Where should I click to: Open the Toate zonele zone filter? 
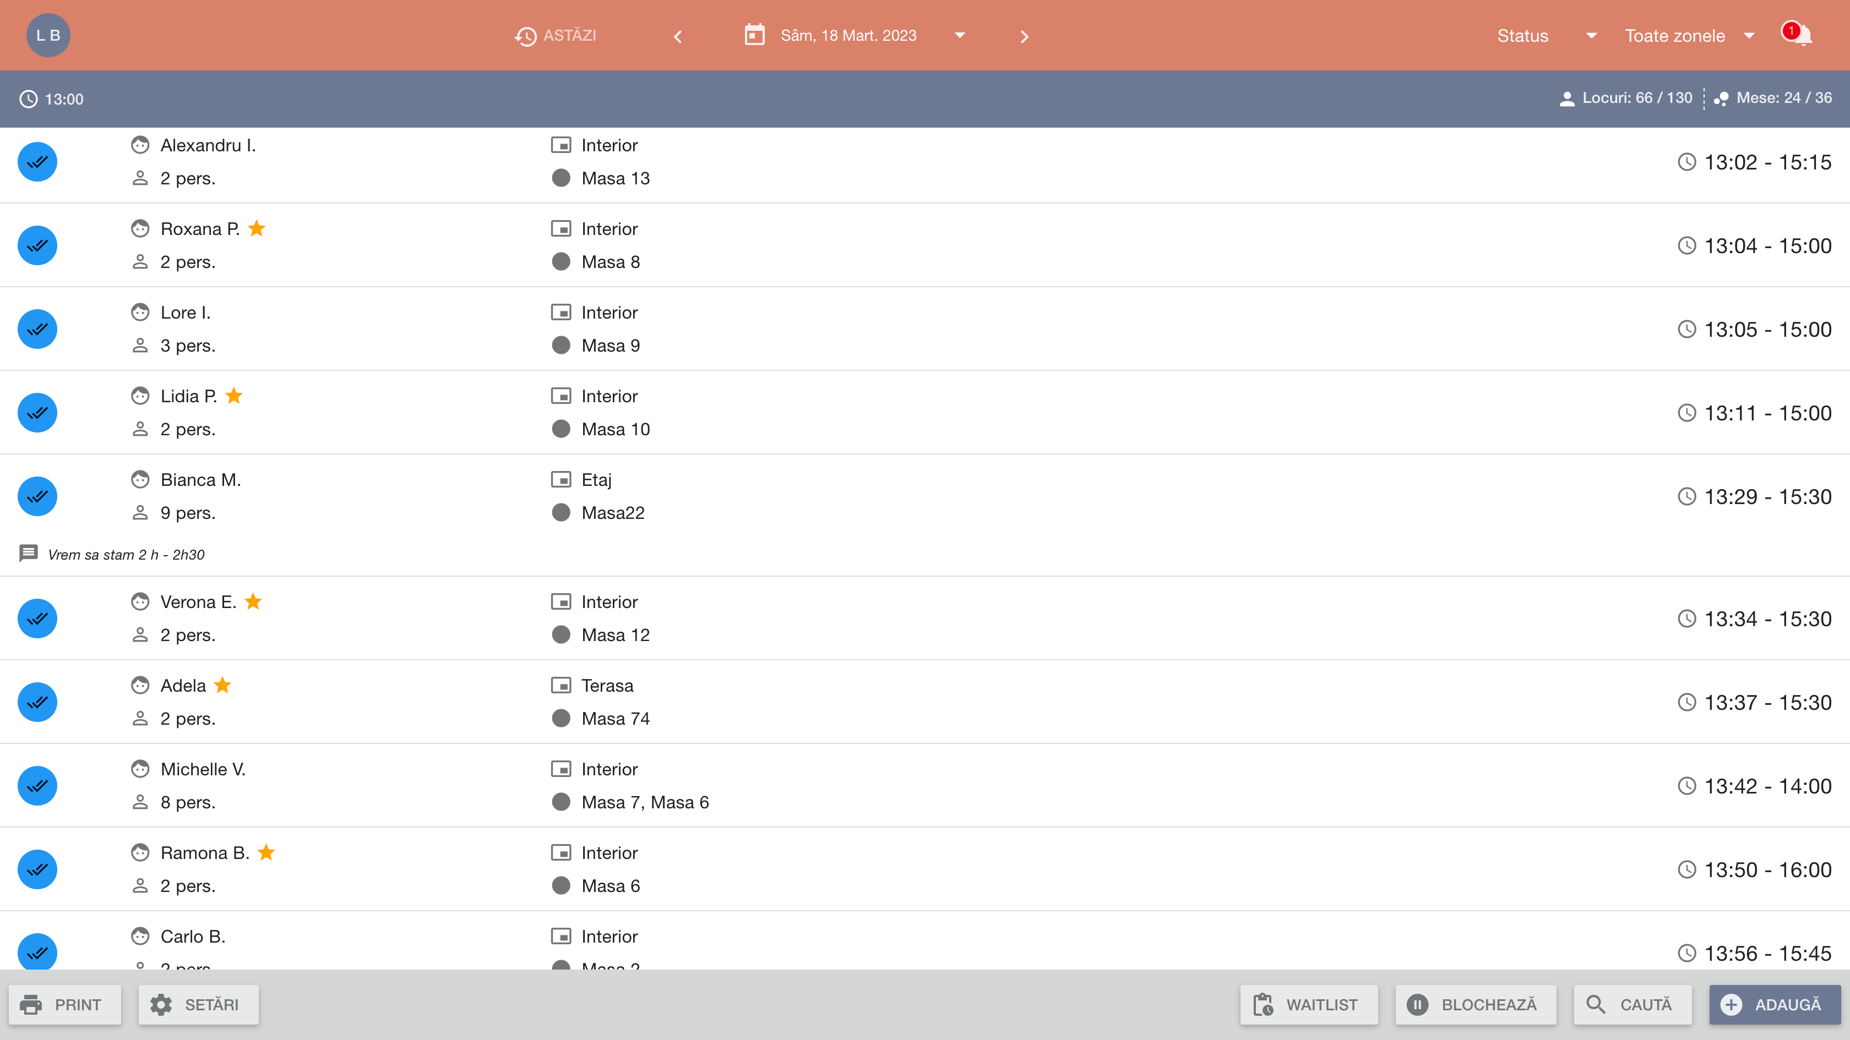click(x=1689, y=35)
